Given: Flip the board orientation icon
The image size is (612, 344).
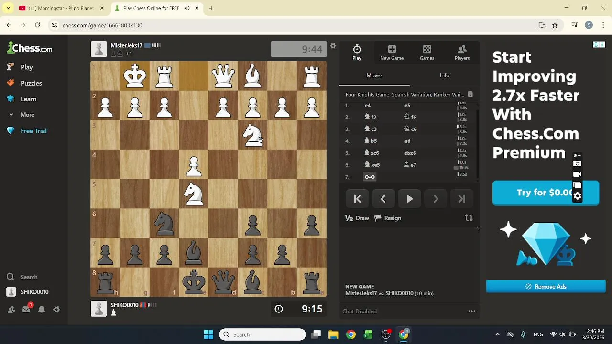Looking at the screenshot, I should [x=469, y=218].
